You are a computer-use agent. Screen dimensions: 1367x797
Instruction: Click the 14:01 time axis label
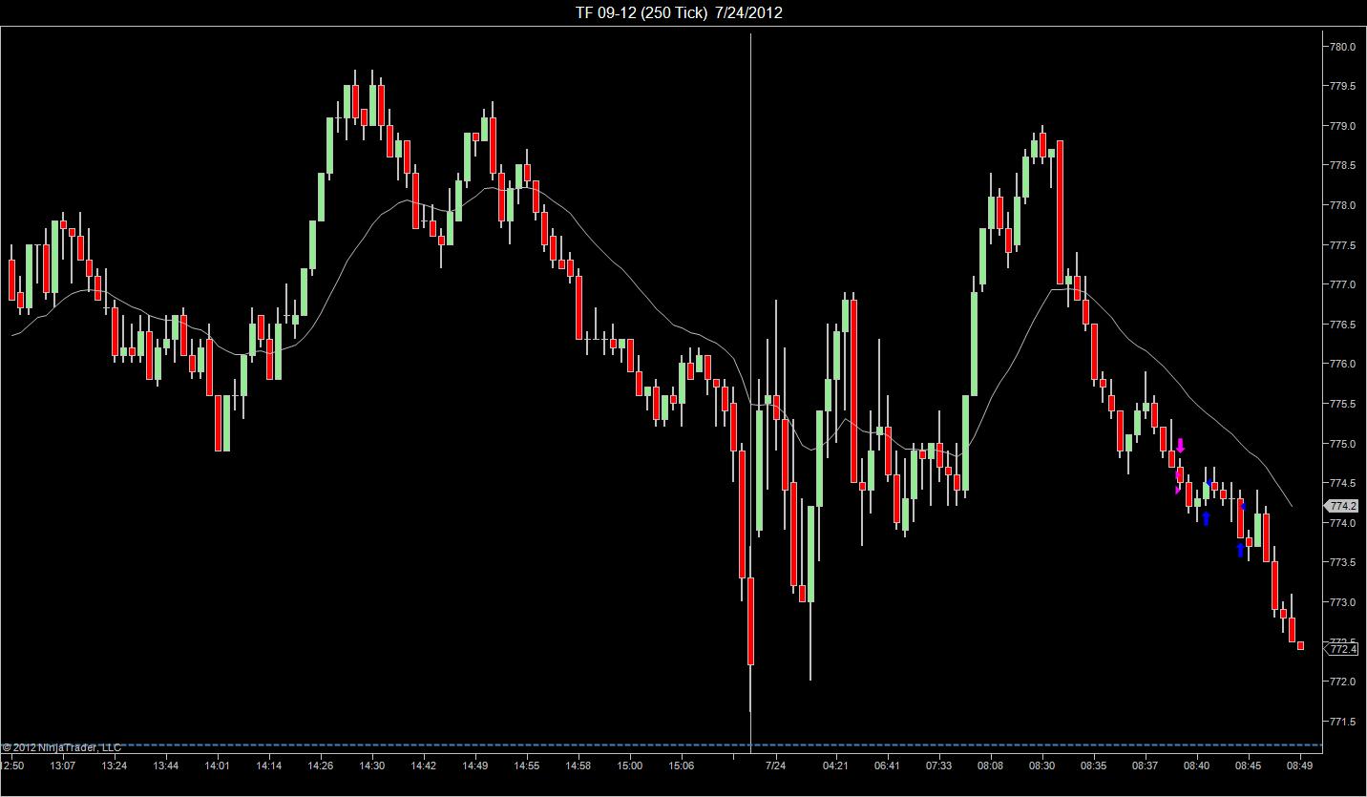(x=218, y=766)
